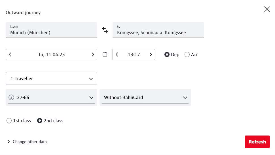Open the Without BahnCard dropdown

(x=145, y=97)
